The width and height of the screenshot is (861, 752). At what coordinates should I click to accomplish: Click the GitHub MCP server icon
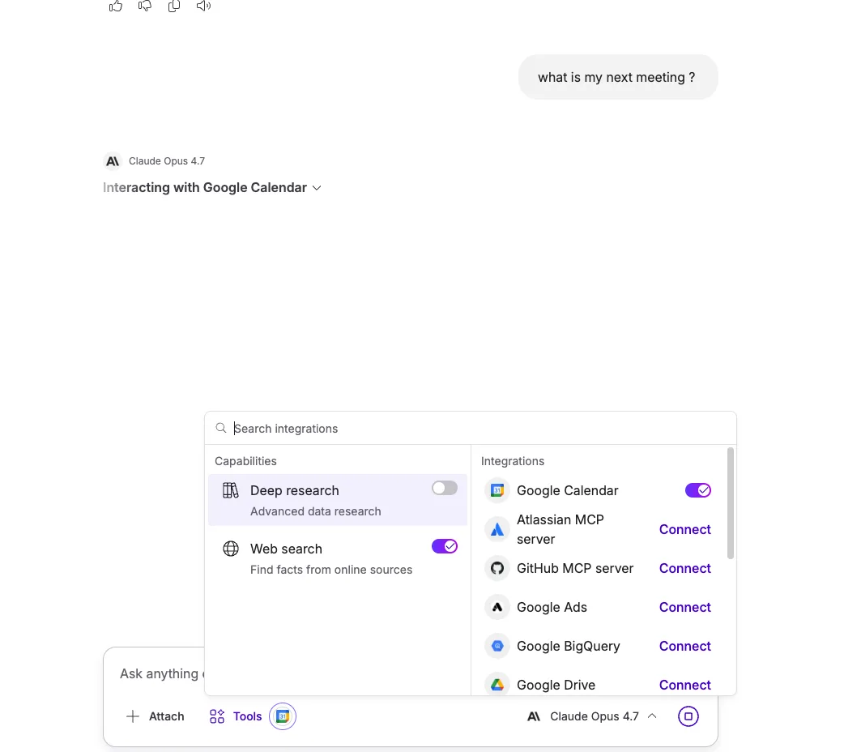coord(497,568)
